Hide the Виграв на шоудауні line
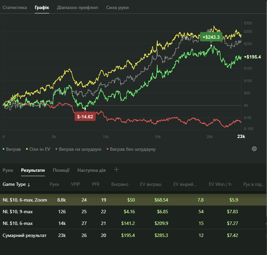 click(78, 149)
